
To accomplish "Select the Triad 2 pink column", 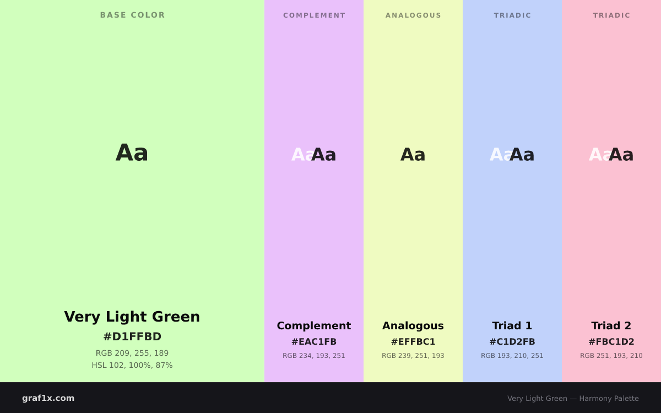I will 611,191.
